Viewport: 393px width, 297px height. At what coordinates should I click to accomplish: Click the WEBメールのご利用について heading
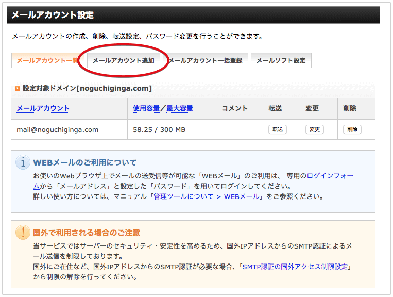coord(84,162)
